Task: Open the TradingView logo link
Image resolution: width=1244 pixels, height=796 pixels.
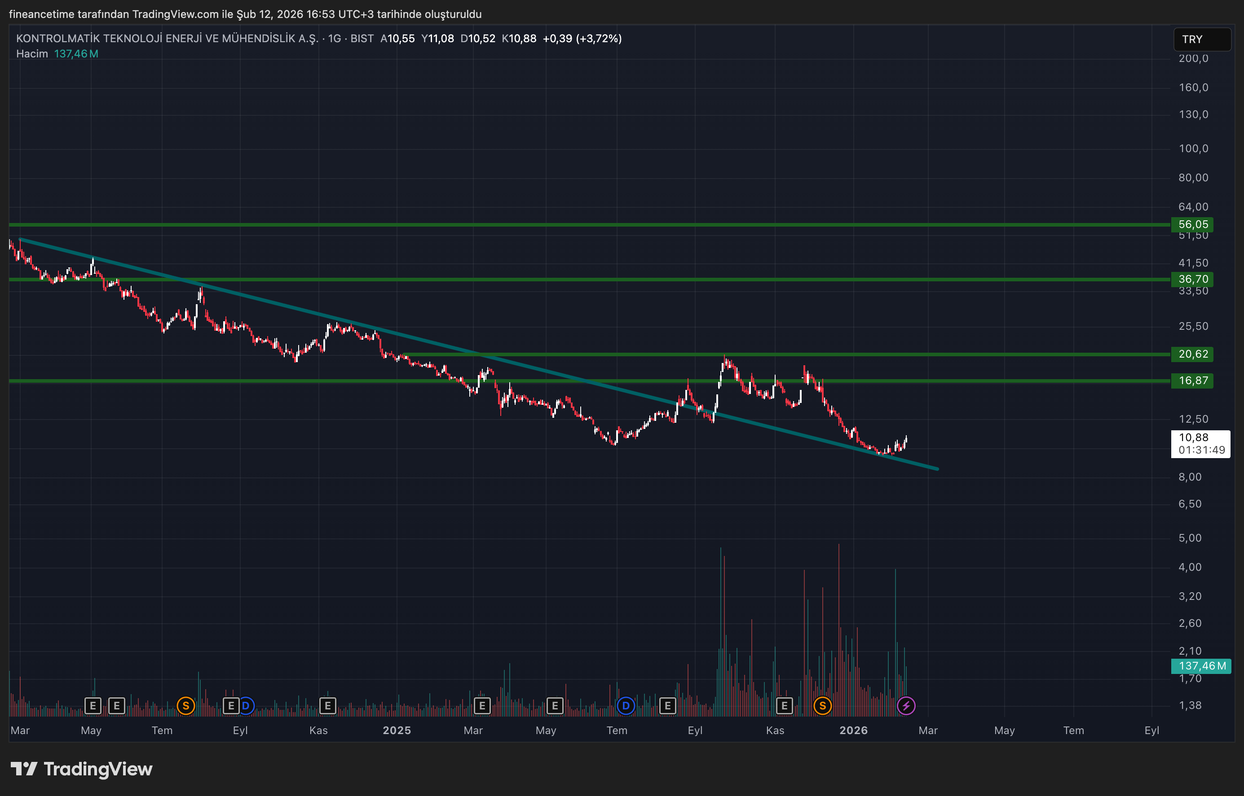Action: (x=82, y=769)
